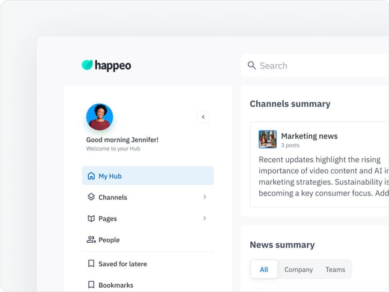Focus the Search input field

point(318,66)
